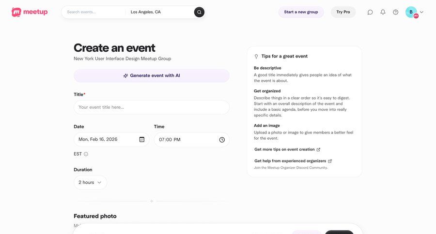This screenshot has width=436, height=234.
Task: Click the Meetup logo
Action: pos(30,12)
